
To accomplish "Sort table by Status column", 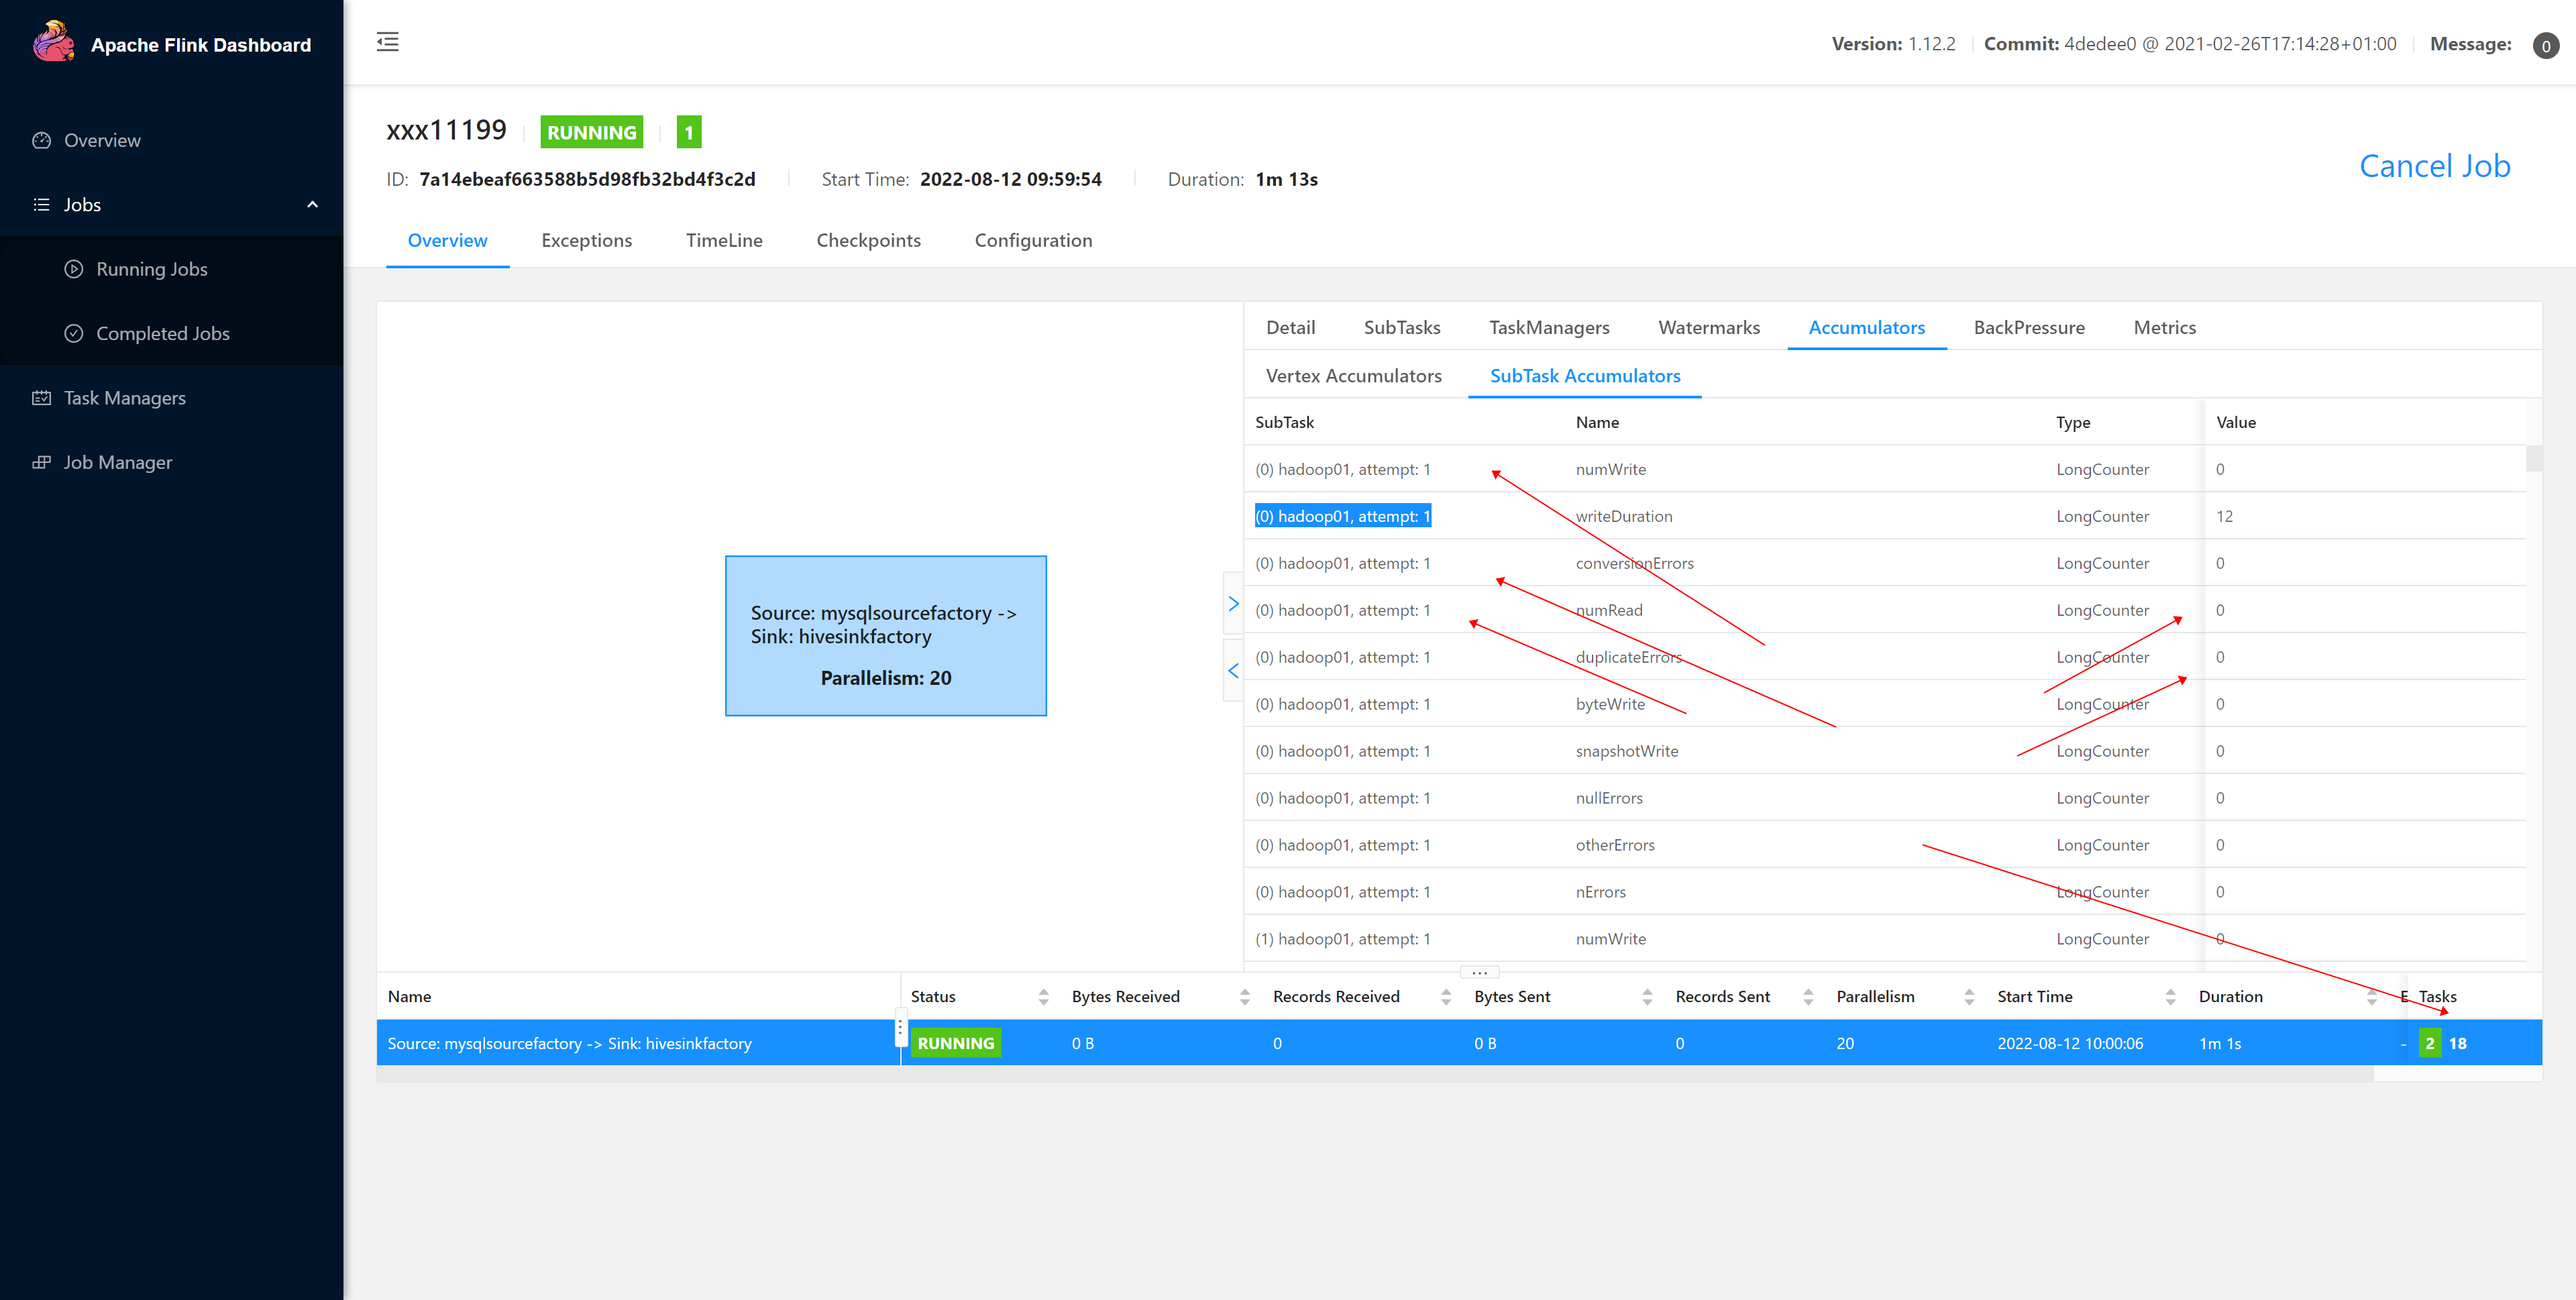I will (1043, 996).
